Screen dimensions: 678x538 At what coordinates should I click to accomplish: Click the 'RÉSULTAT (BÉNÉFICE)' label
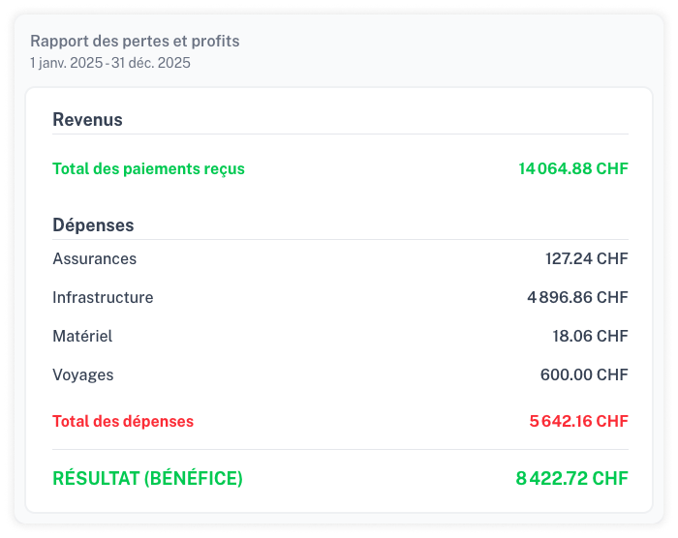[x=147, y=478]
